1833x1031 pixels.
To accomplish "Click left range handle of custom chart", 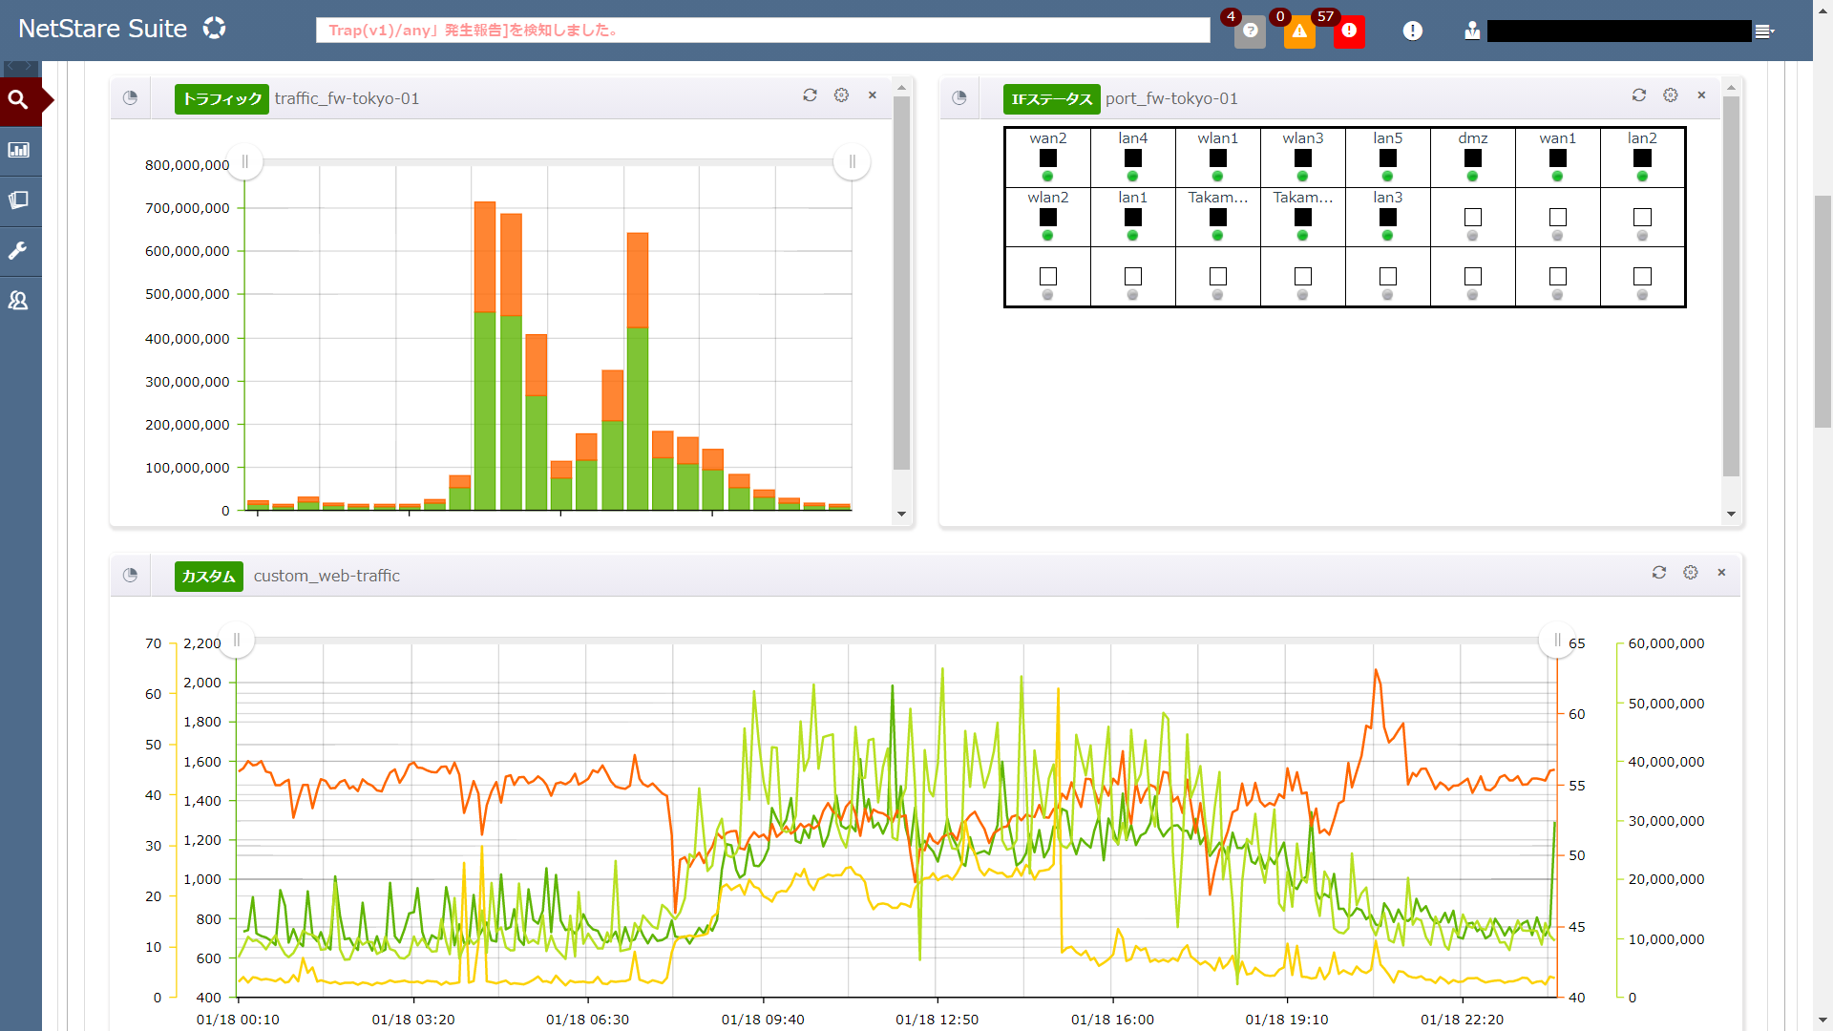I will 237,641.
